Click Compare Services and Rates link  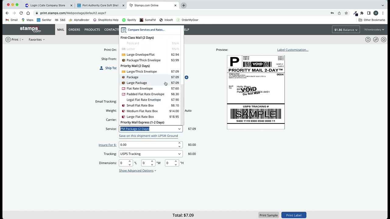(146, 30)
